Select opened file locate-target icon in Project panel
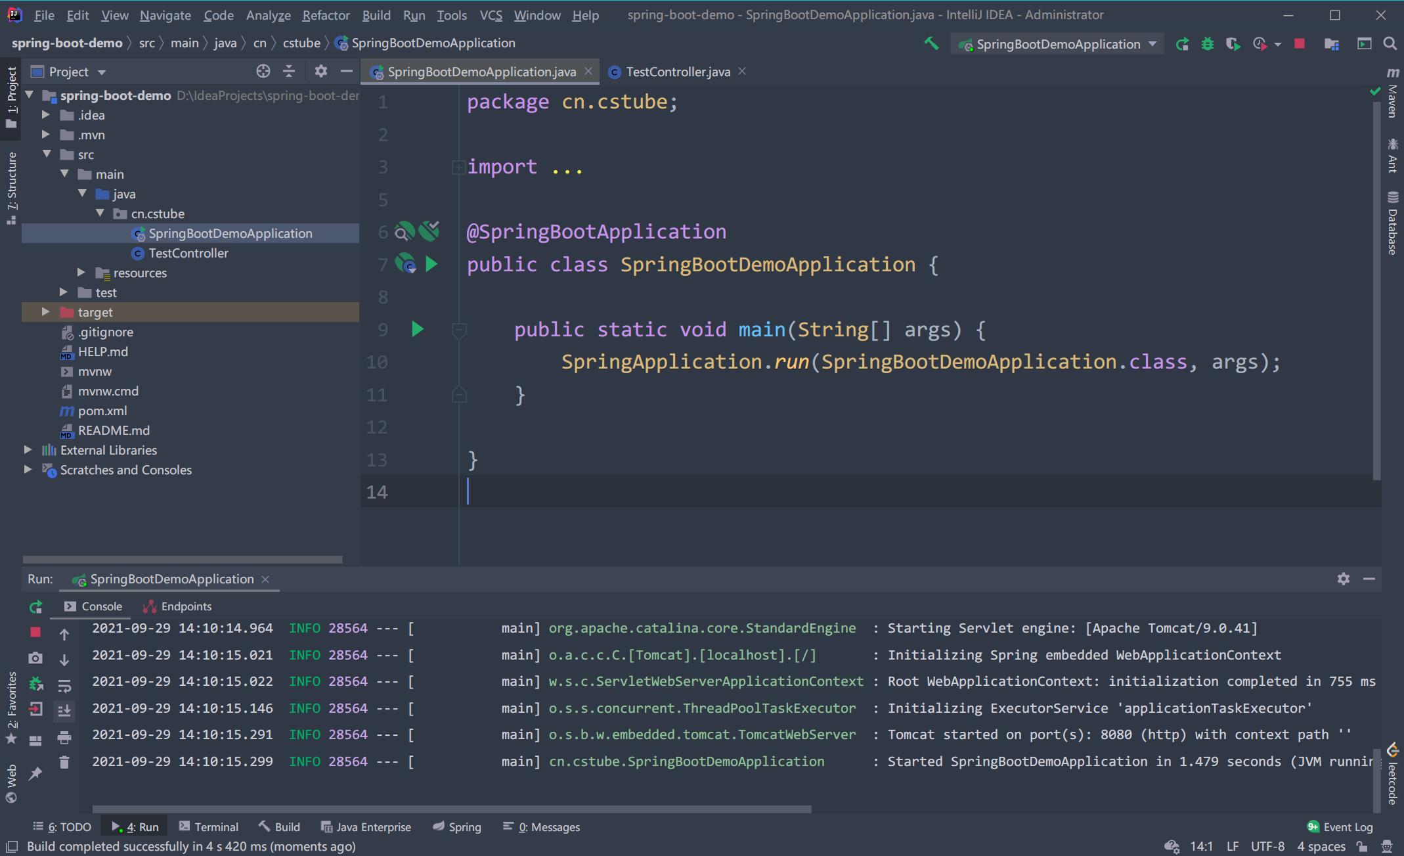Screen dimensions: 1404x856 pos(263,72)
